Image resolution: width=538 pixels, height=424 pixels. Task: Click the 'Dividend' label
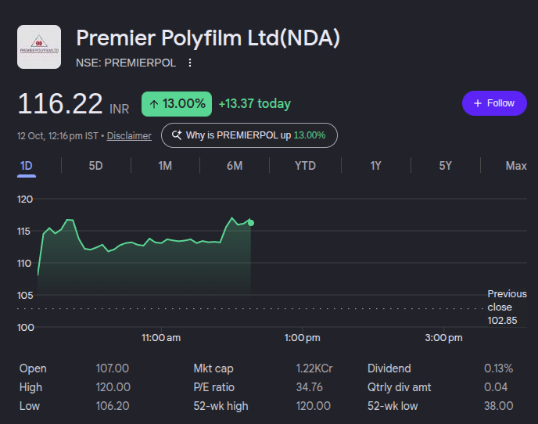[x=389, y=368]
